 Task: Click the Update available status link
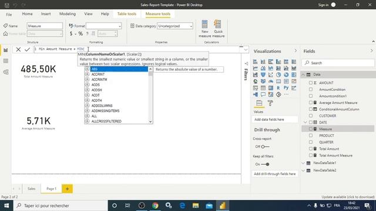(x=348, y=197)
